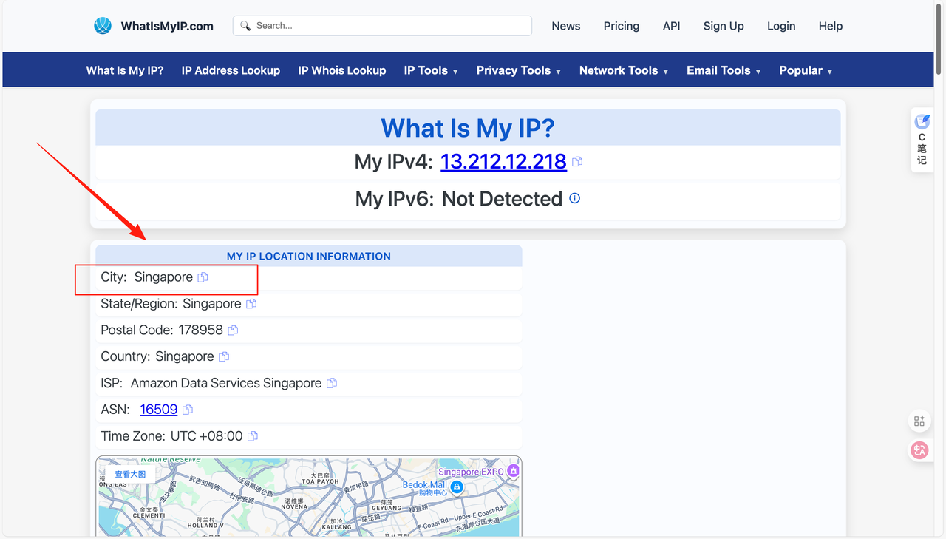This screenshot has width=946, height=539.
Task: Copy the City value Singapore
Action: [x=203, y=277]
